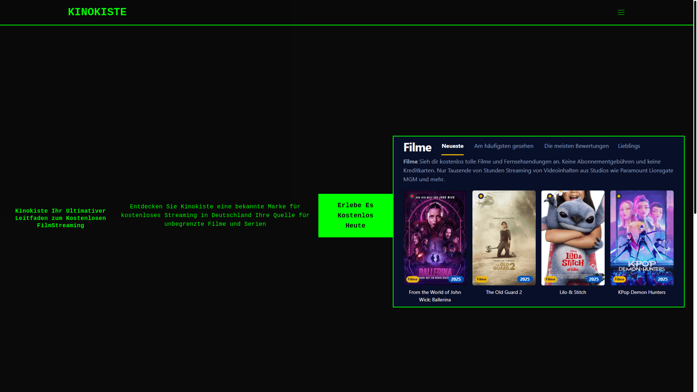Click the Filme badge on Old Guard 2
Viewport: 697px width, 392px height.
(481, 279)
